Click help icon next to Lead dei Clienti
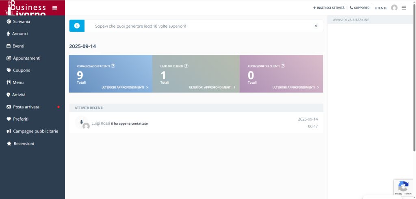Viewport: 416px width, 199px height. coord(186,66)
